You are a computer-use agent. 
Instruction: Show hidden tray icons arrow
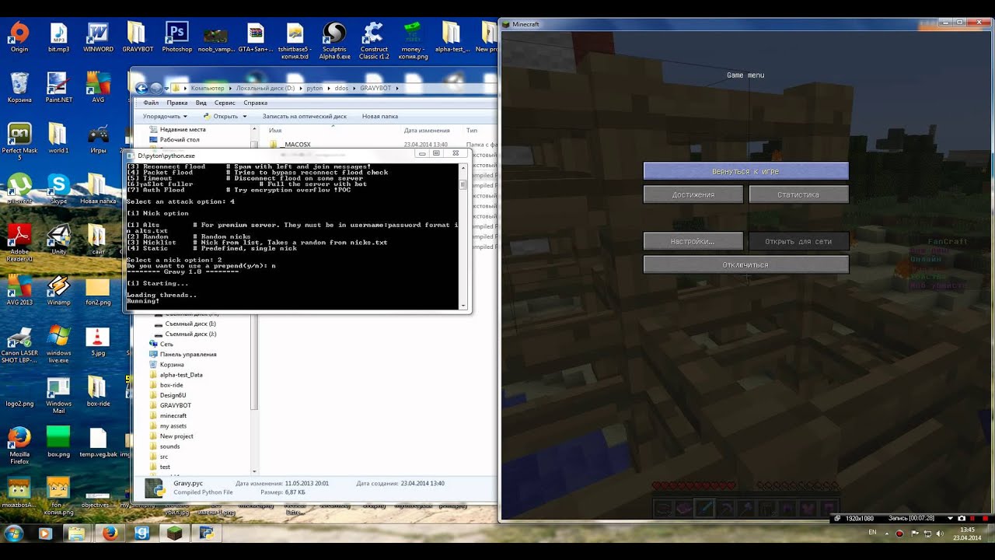(887, 534)
